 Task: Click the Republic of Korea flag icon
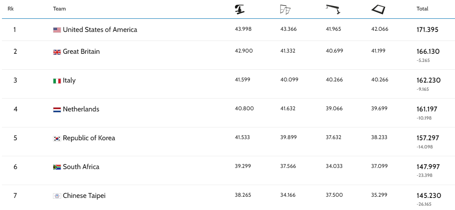(57, 138)
